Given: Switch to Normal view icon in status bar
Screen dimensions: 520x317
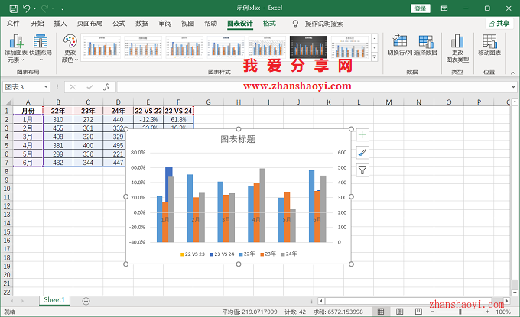Looking at the screenshot, I should (381, 312).
